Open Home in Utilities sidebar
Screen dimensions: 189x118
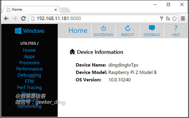pos(29,50)
